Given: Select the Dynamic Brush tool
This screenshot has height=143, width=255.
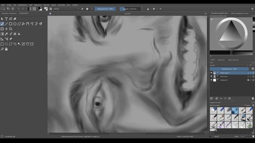Looking at the screenshot, I should click(x=36, y=24).
